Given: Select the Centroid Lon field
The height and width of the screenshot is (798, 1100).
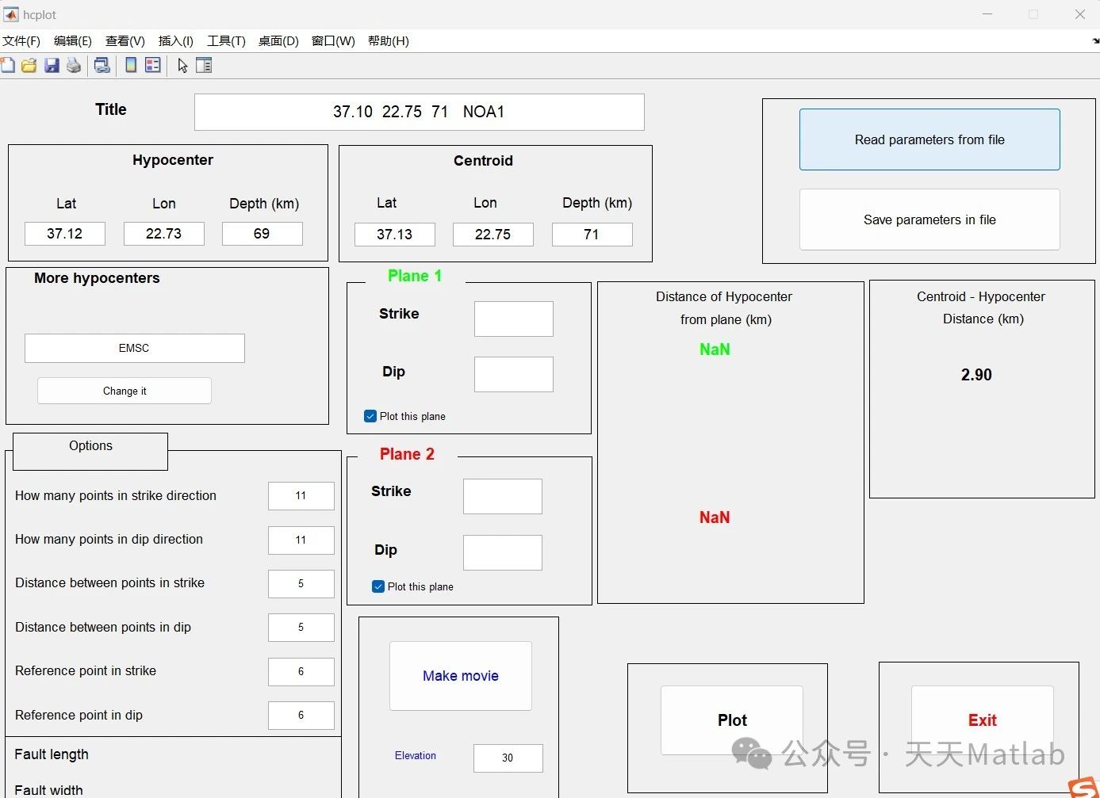Looking at the screenshot, I should tap(493, 235).
